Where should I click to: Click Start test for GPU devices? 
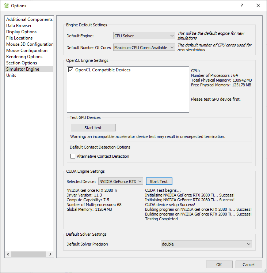93,128
